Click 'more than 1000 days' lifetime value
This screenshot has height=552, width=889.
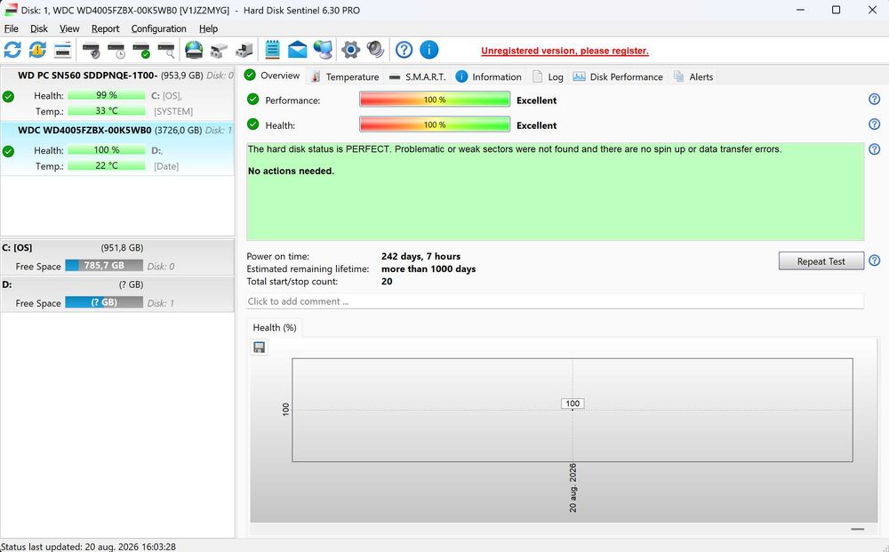coord(428,268)
